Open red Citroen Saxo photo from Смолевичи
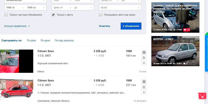This screenshot has height=104, width=208. pos(16,89)
